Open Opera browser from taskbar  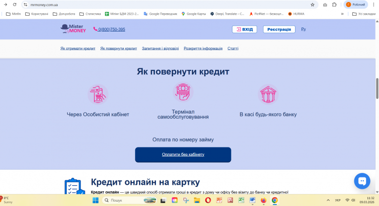208,200
